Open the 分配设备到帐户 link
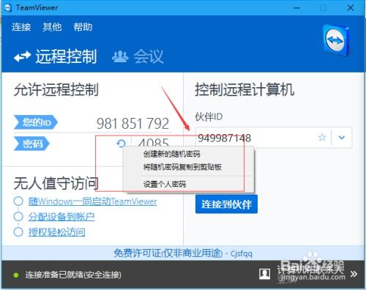 tap(61, 217)
